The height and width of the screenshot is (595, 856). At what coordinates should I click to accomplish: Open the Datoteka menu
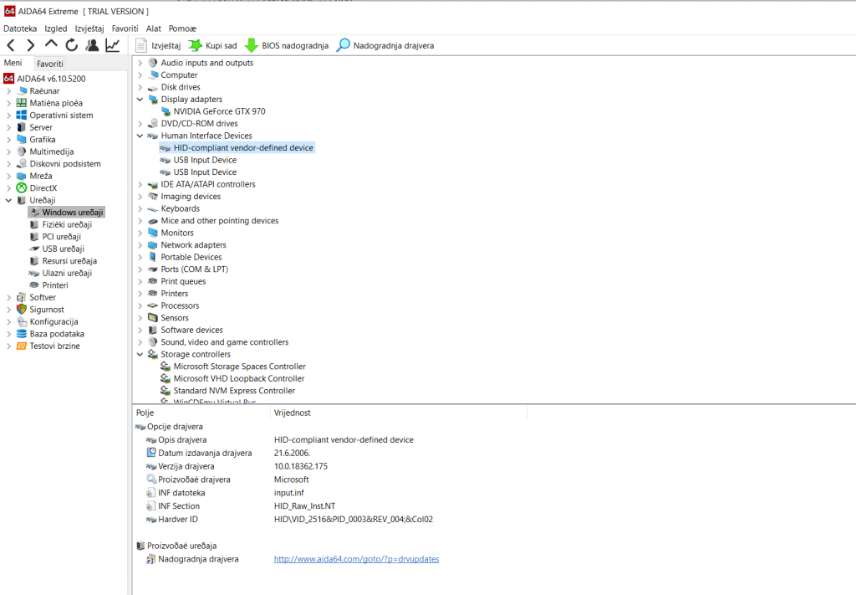20,28
